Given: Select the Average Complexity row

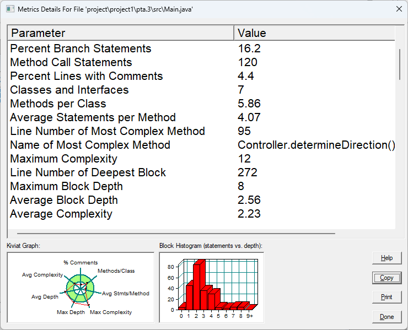Looking at the screenshot, I should click(201, 214).
